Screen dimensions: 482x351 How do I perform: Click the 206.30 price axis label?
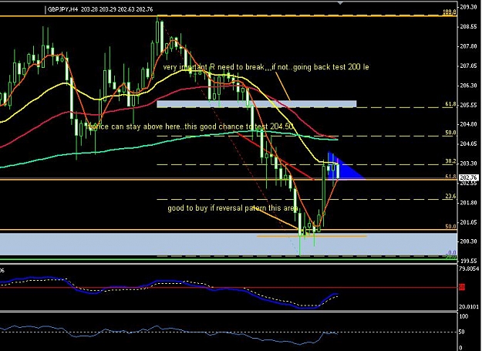[469, 86]
